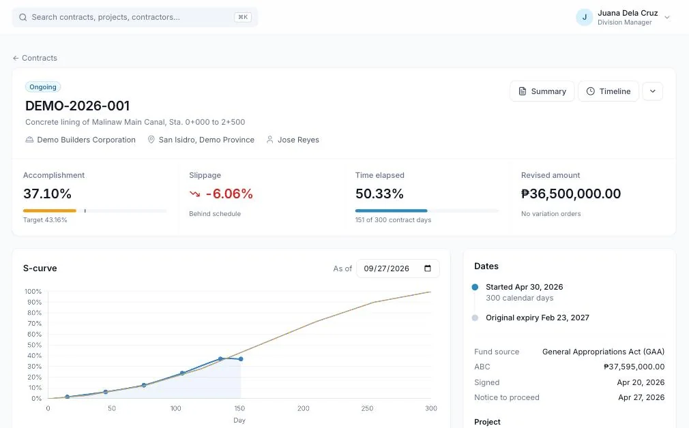Screen dimensions: 689x428
Task: Open the Summary view
Action: [x=542, y=91]
